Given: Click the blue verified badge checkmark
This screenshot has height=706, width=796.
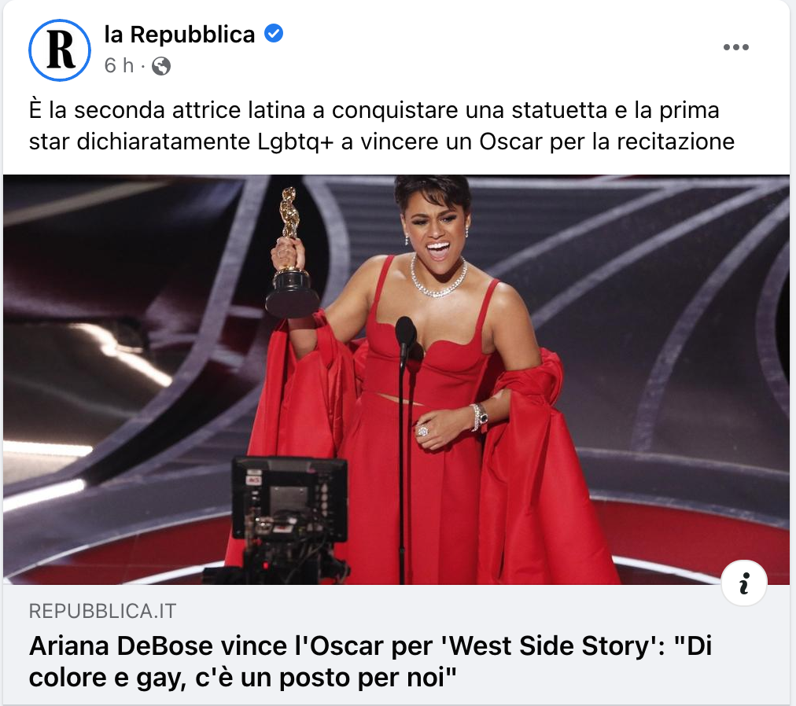Looking at the screenshot, I should coord(274,34).
